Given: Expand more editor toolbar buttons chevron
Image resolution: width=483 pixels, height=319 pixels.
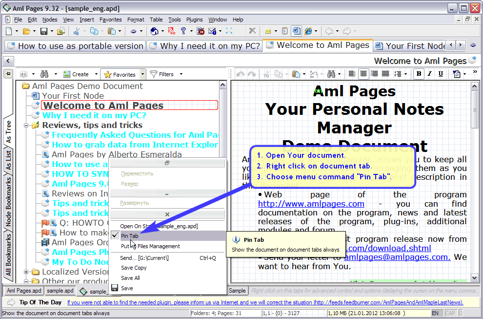Looking at the screenshot, I should coord(475,72).
